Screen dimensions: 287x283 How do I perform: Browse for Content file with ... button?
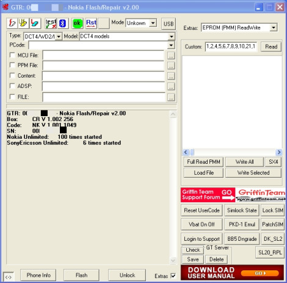click(171, 76)
